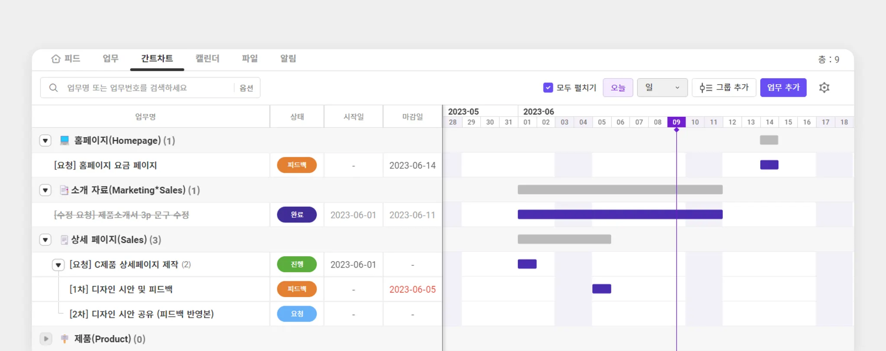Collapse the C제품 상세페이지 제작 subtasks
The image size is (886, 351).
(58, 265)
